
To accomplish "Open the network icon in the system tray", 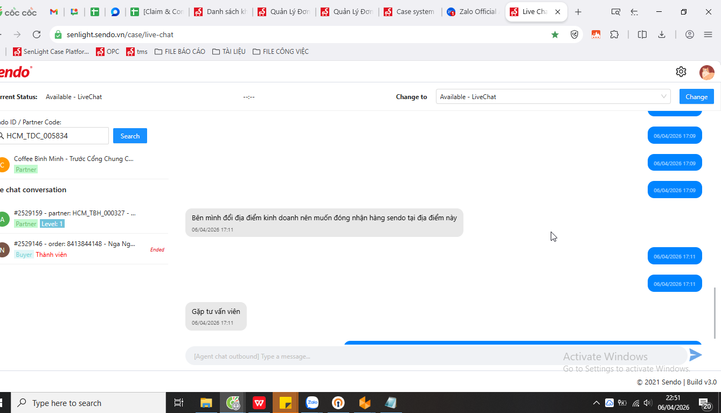I will pos(636,403).
